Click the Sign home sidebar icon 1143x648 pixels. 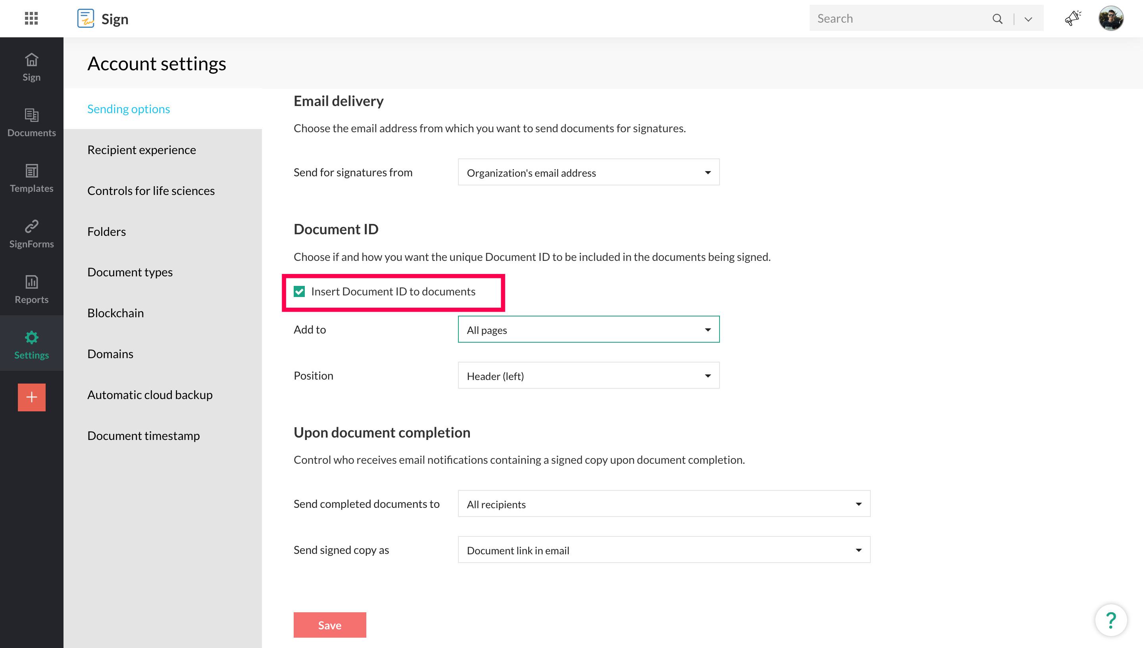point(31,67)
